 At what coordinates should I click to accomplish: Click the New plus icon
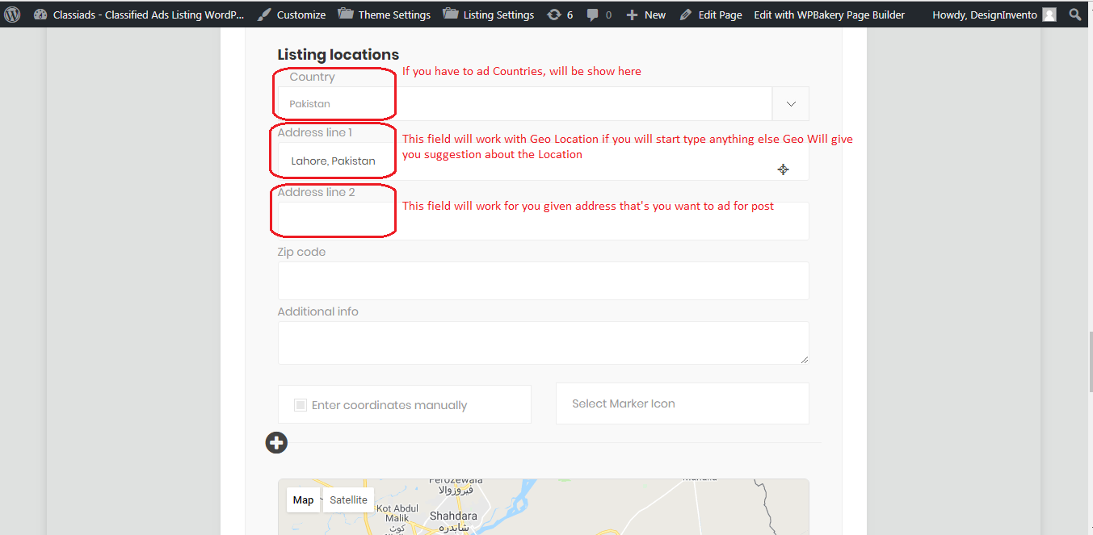[632, 15]
